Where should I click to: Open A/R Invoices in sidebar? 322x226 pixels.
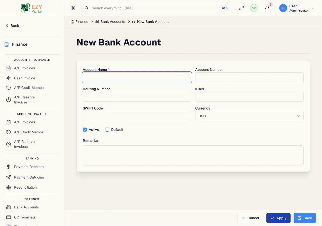click(24, 68)
